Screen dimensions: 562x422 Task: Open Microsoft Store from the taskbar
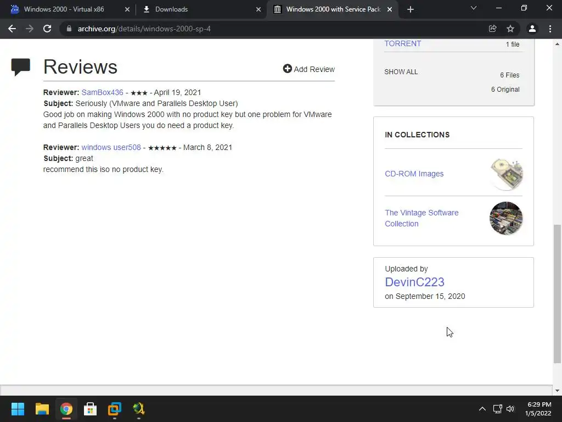point(91,409)
